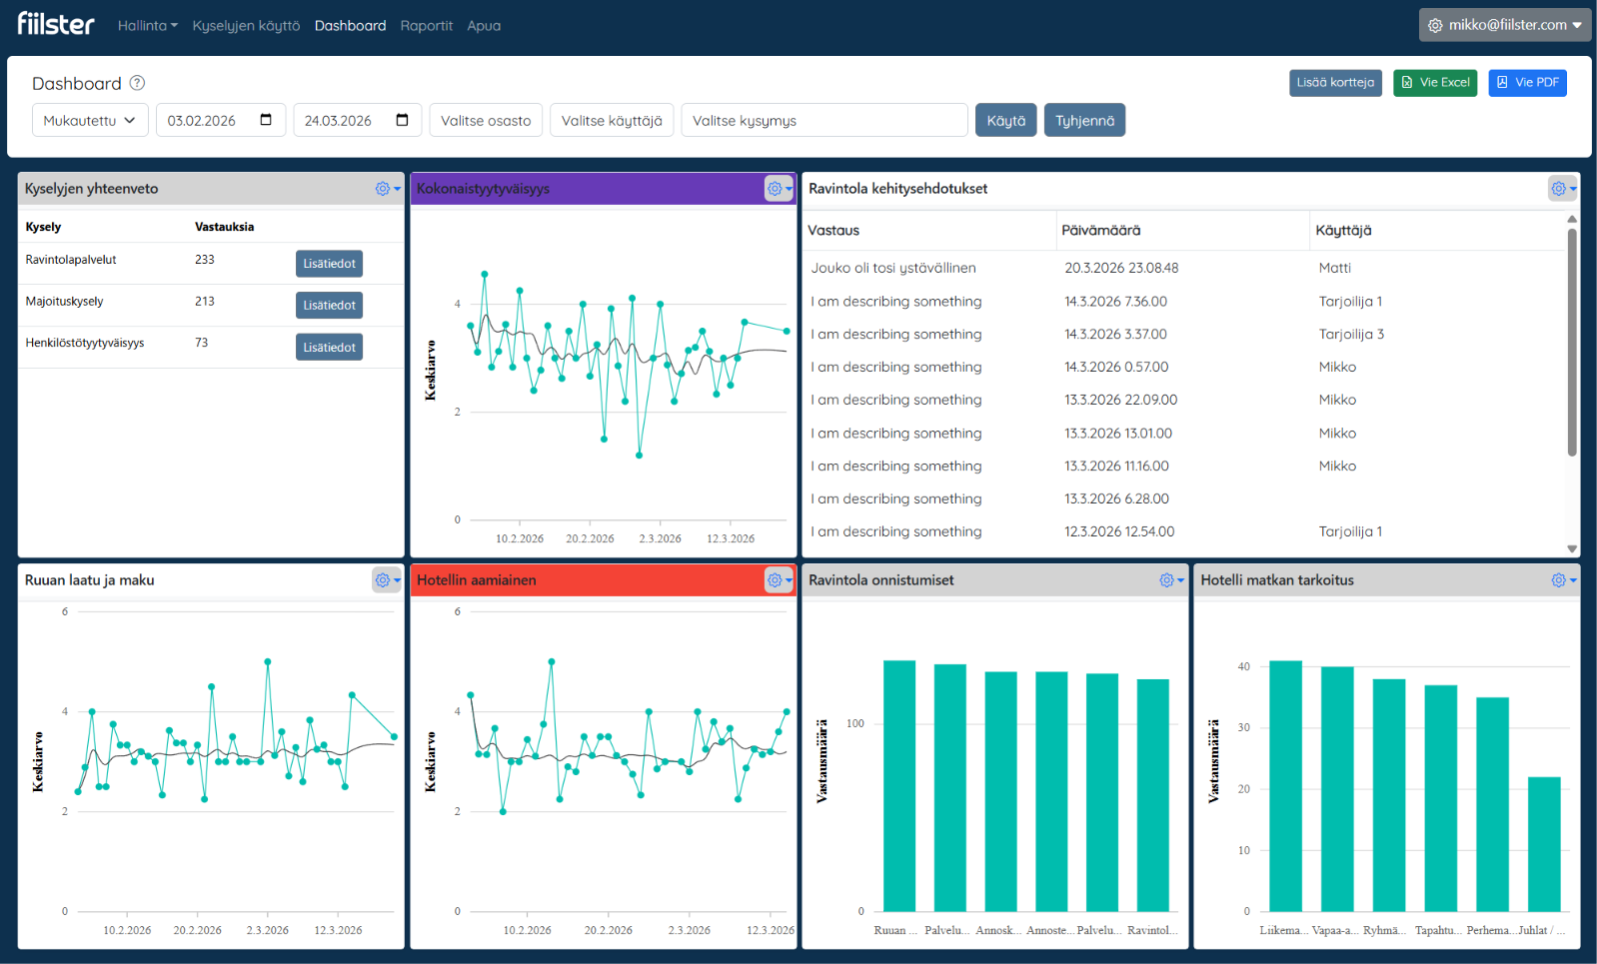
Task: Open gear settings on Kokonaistyytyväisyys card
Action: click(x=780, y=189)
